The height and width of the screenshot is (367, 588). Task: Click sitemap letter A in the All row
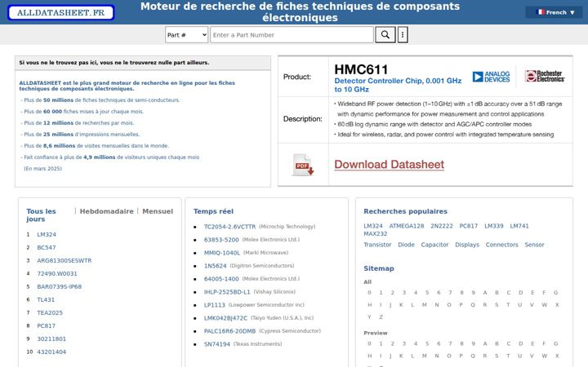pyautogui.click(x=485, y=293)
